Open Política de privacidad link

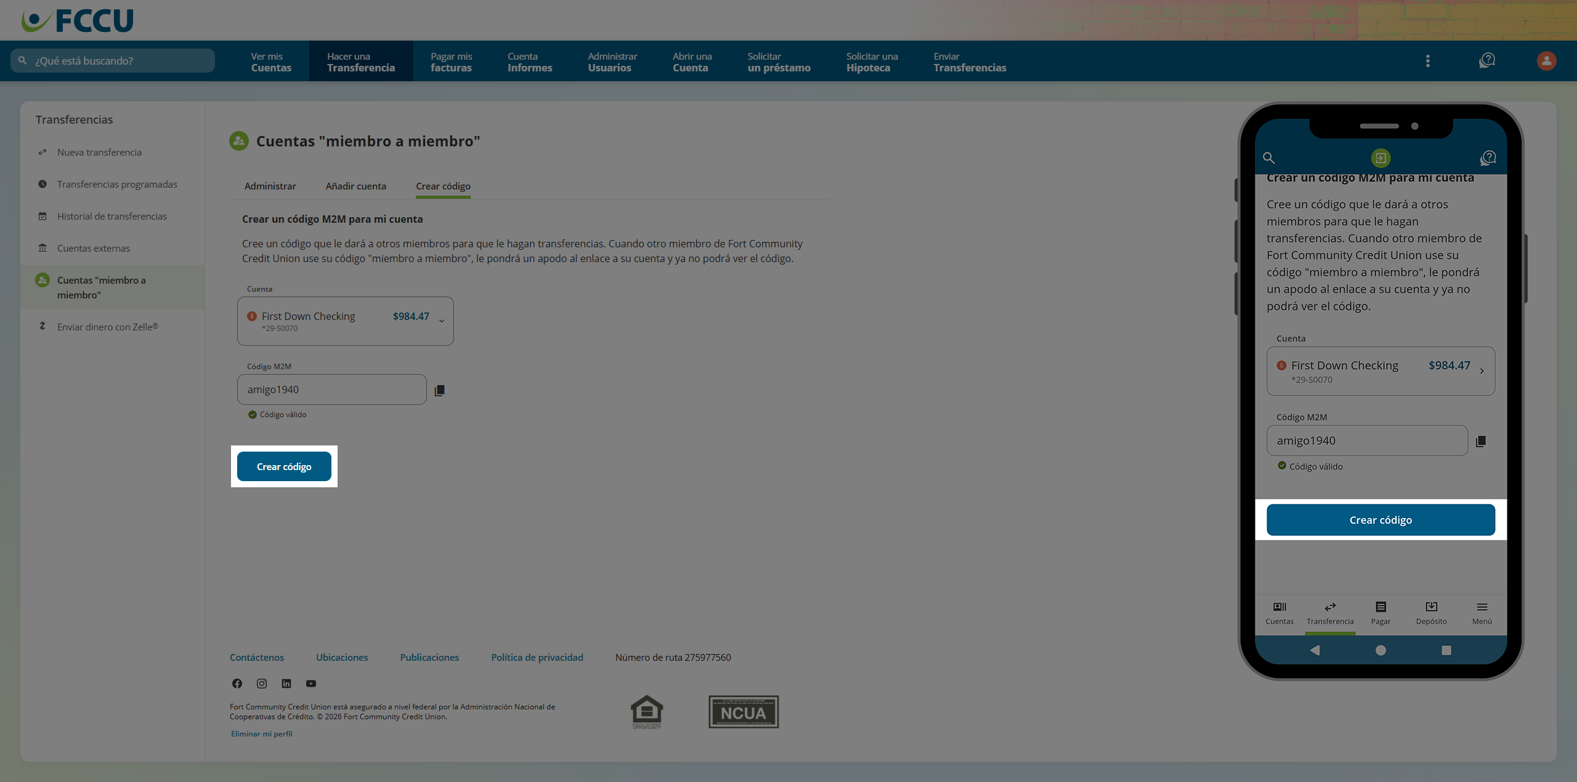point(537,657)
